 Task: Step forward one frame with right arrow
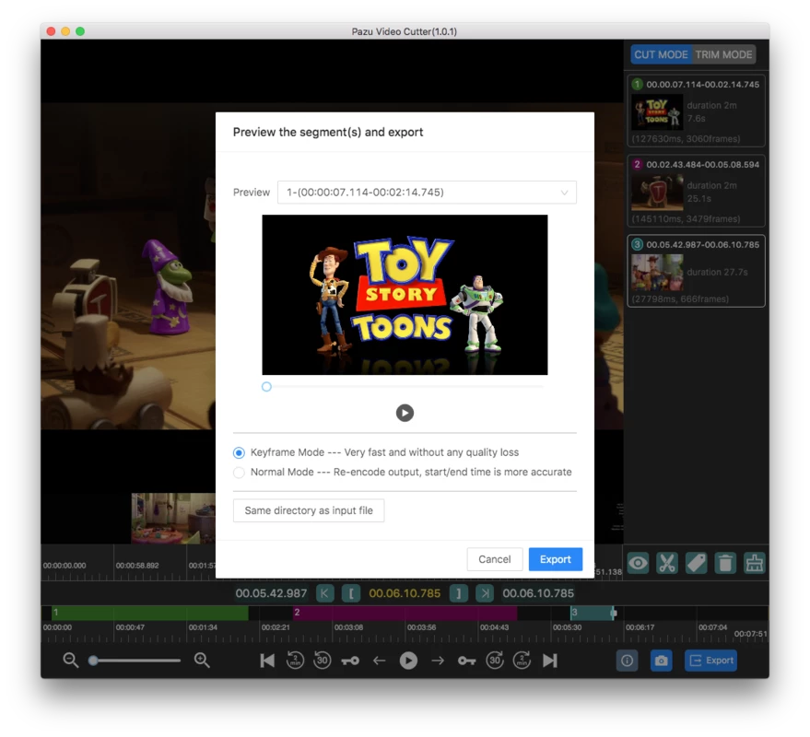pyautogui.click(x=438, y=661)
